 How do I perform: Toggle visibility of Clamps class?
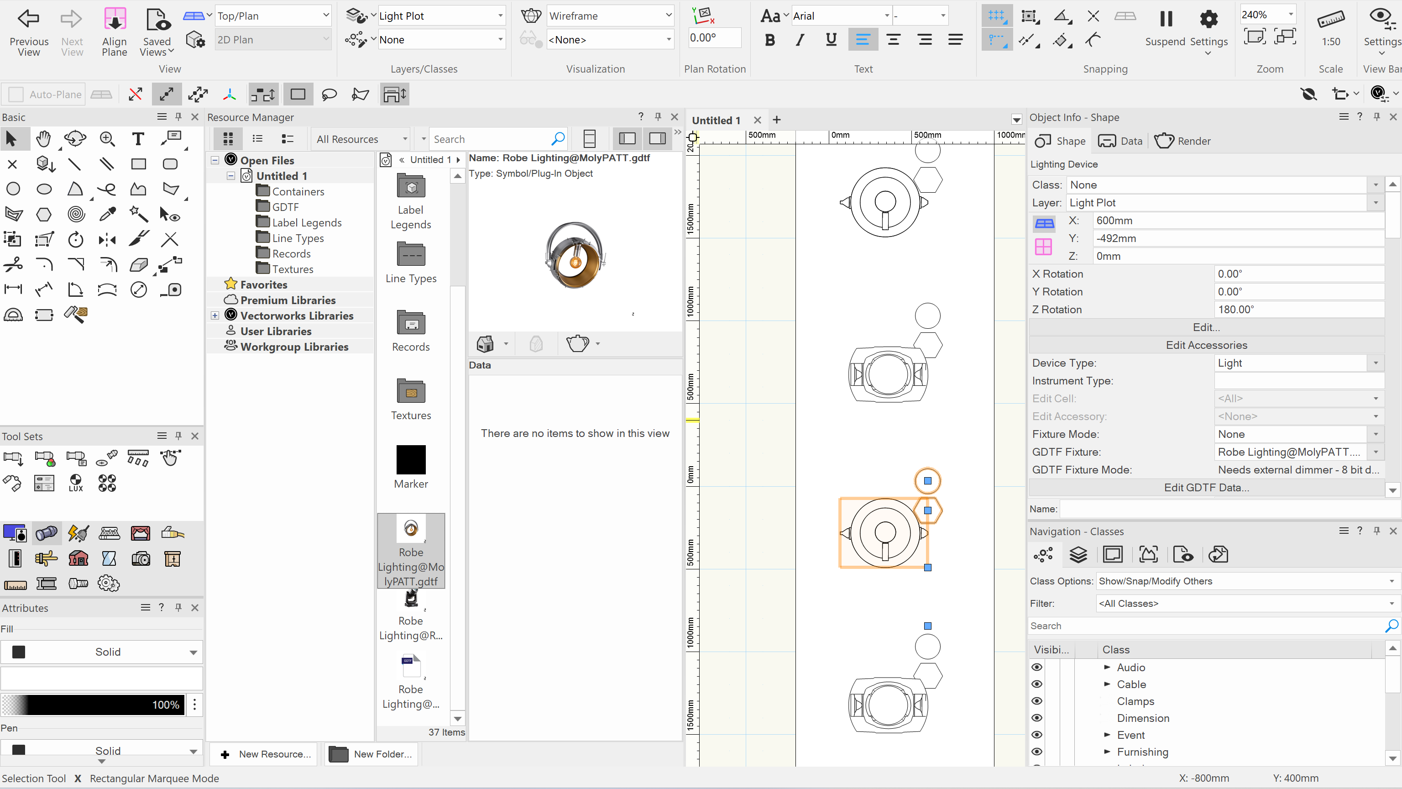click(x=1037, y=701)
